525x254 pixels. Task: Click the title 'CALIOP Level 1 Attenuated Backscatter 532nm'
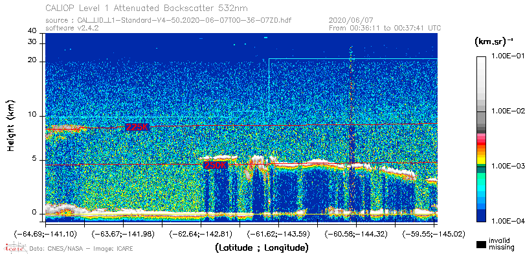[x=147, y=8]
